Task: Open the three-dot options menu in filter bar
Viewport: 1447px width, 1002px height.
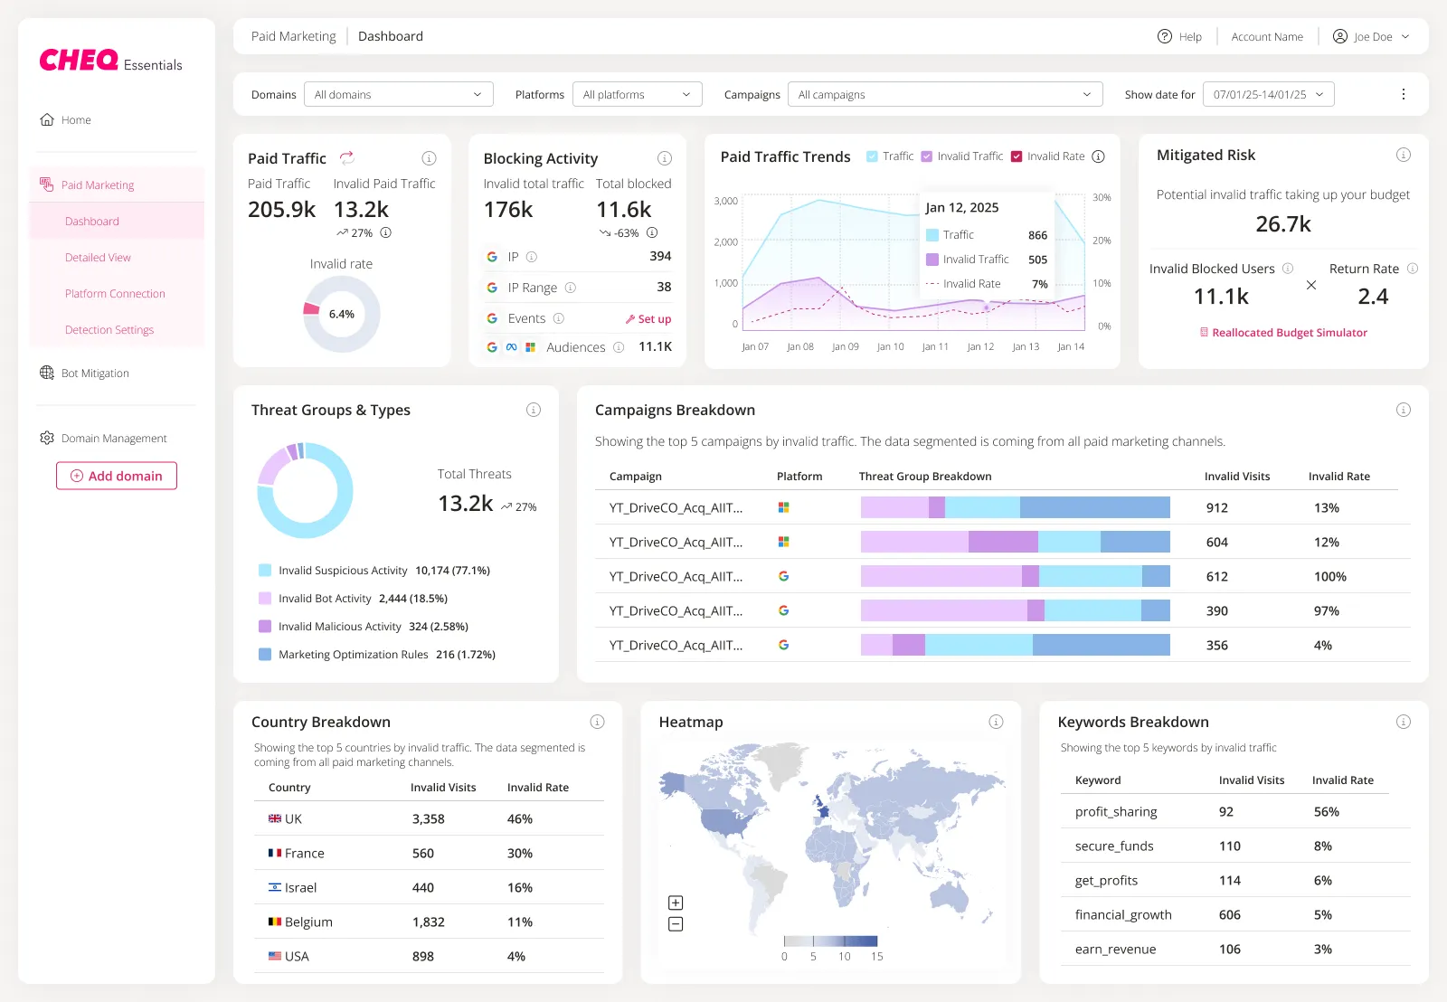Action: [1403, 94]
